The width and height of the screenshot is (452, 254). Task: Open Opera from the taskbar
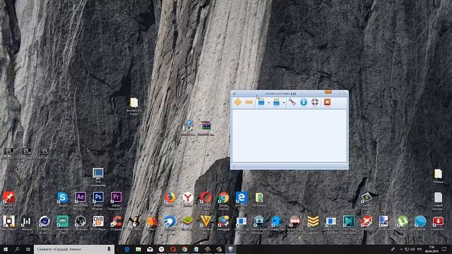pyautogui.click(x=173, y=249)
